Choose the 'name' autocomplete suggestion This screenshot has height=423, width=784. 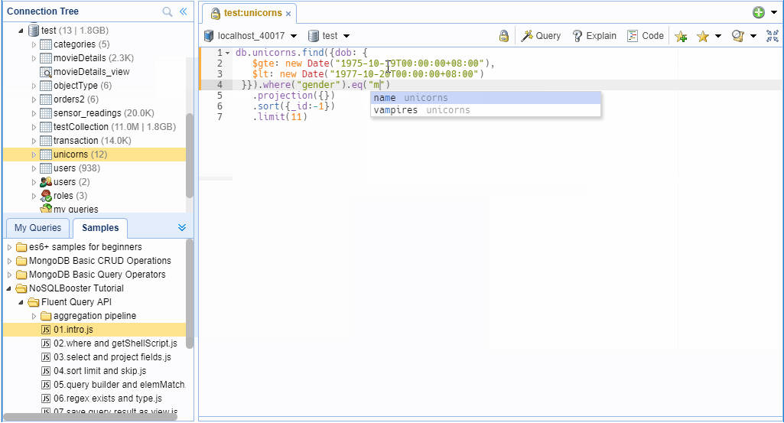(486, 98)
